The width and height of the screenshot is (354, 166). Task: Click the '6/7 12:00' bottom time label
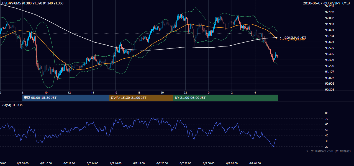[x=69, y=164]
